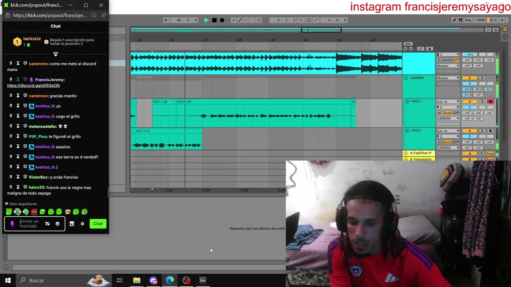This screenshot has height=287, width=511.
Task: Click bar 40 marker in timeline ruler
Action: click(306, 40)
